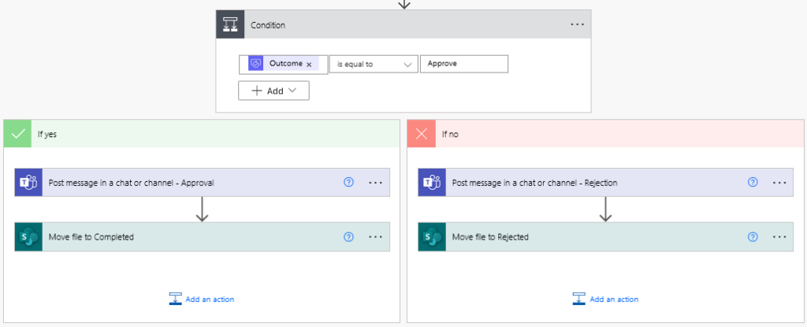807x327 pixels.
Task: Click the red If no X icon
Action: [x=422, y=134]
